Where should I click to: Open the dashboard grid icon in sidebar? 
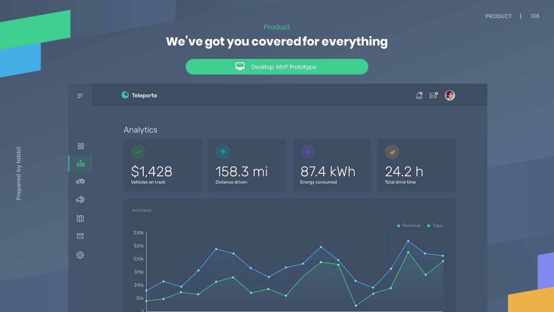(81, 146)
